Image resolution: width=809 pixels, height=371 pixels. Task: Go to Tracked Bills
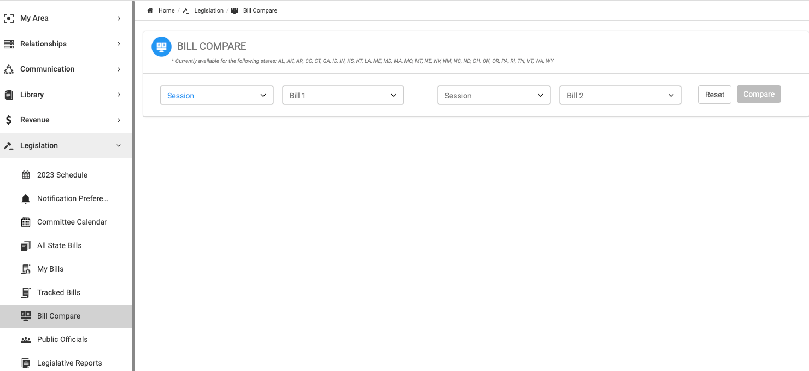(66, 292)
